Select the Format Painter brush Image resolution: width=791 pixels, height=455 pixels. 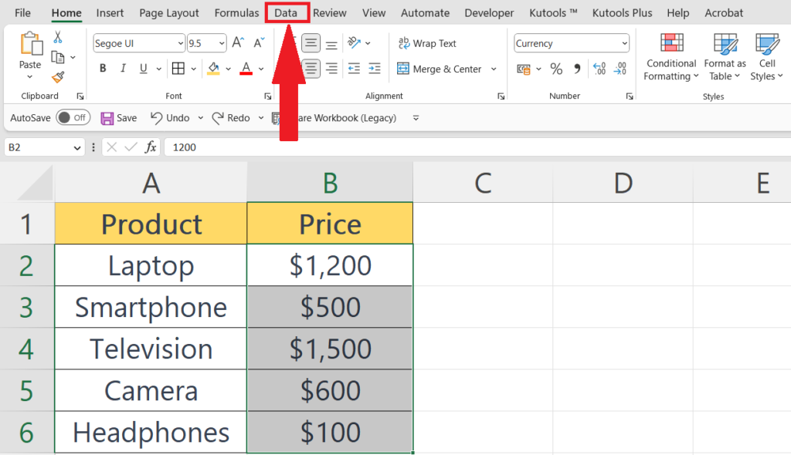pyautogui.click(x=58, y=76)
